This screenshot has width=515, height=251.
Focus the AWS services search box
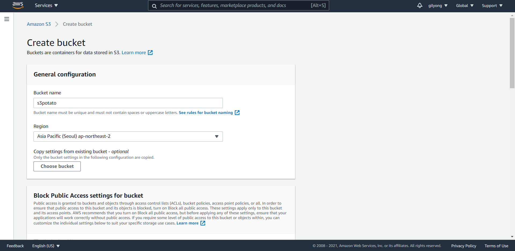pyautogui.click(x=238, y=5)
